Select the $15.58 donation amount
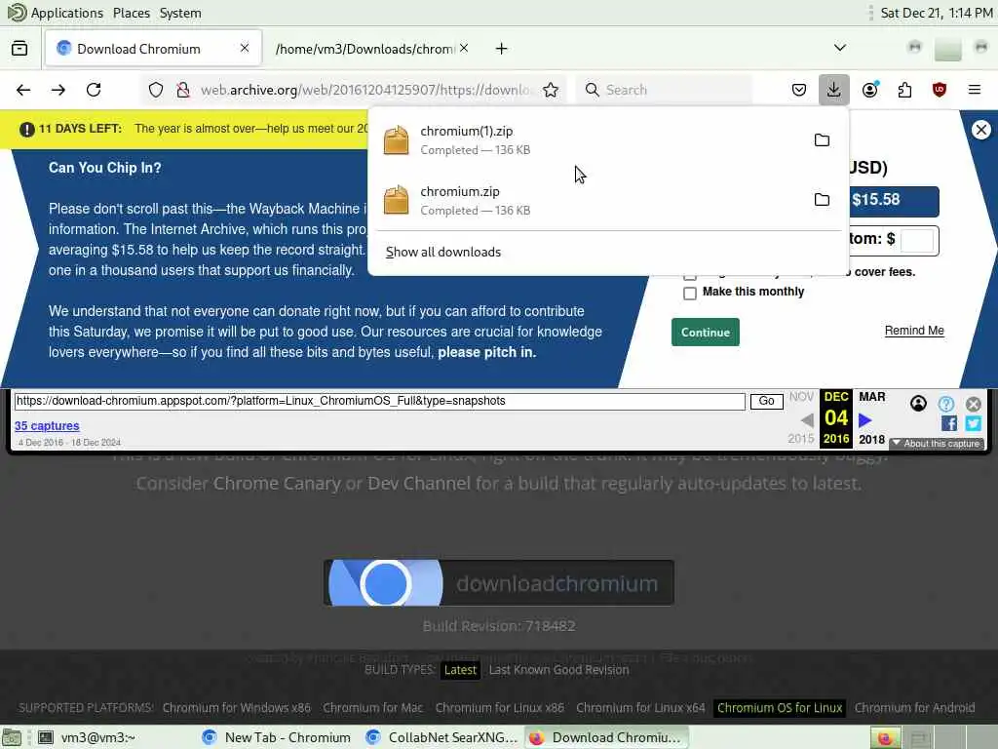The image size is (998, 749). click(x=893, y=200)
